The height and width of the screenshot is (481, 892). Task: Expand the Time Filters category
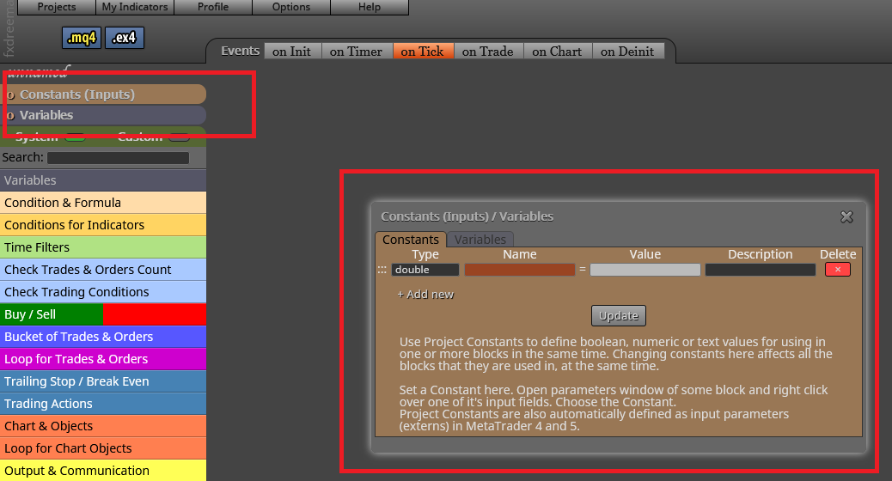tap(103, 247)
